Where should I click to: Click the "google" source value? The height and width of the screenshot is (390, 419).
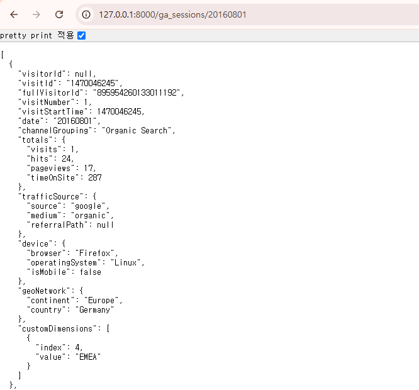coord(89,206)
